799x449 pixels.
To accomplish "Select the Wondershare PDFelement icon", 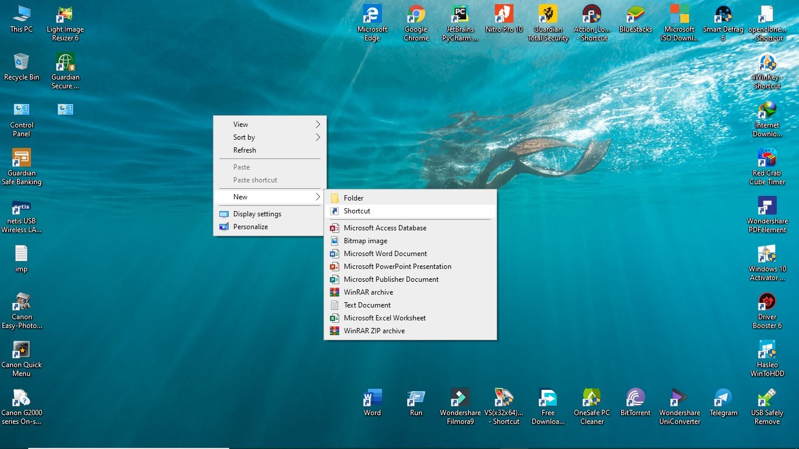I will pyautogui.click(x=767, y=215).
